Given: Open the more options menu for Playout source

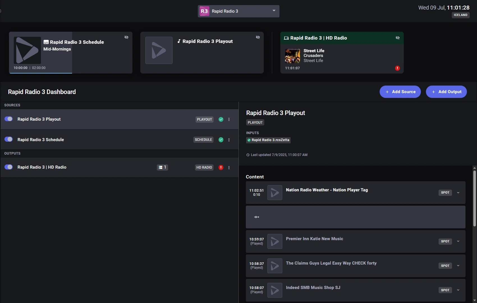Looking at the screenshot, I should pos(229,120).
